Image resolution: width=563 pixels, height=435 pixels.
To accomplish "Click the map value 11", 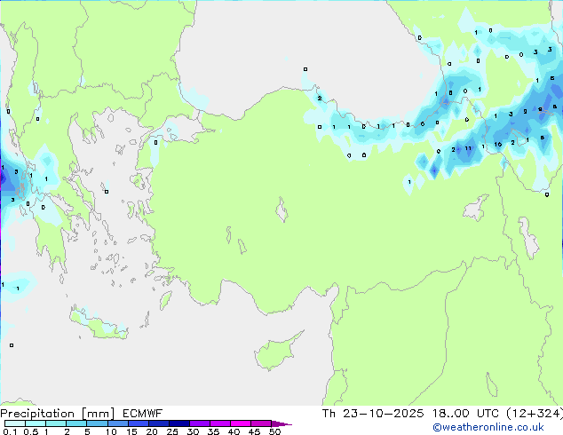I will (468, 148).
